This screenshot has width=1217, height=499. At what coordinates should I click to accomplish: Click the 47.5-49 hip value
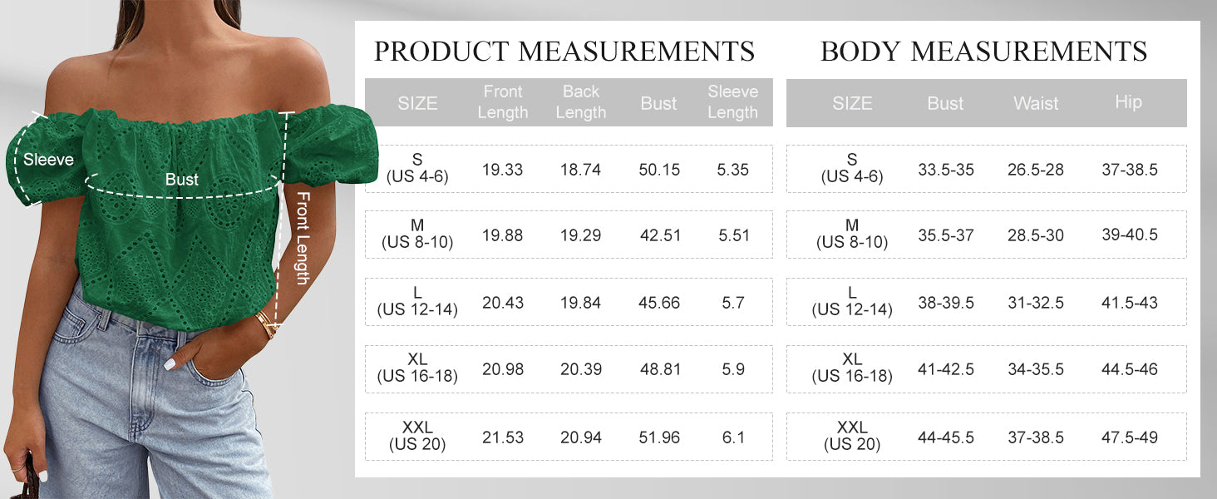1129,437
